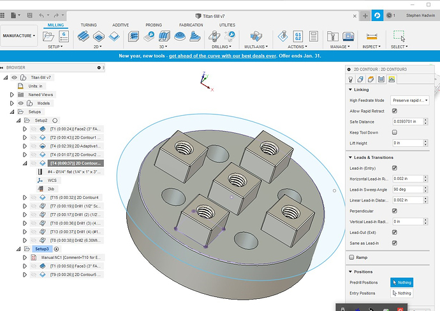This screenshot has height=311, width=440.
Task: Toggle Same as Lead-In checkbox
Action: [395, 243]
